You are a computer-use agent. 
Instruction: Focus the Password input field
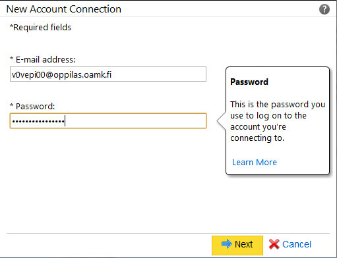(x=108, y=120)
